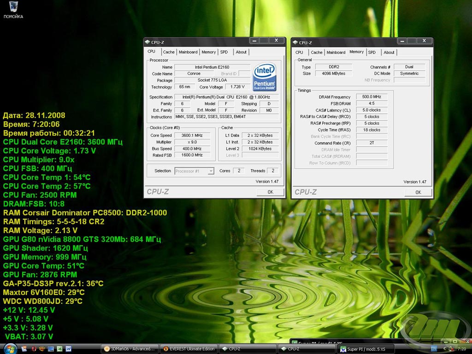472x354 pixels.
Task: Switch to the Mainboard tab in the Memory timings window
Action: (x=336, y=53)
